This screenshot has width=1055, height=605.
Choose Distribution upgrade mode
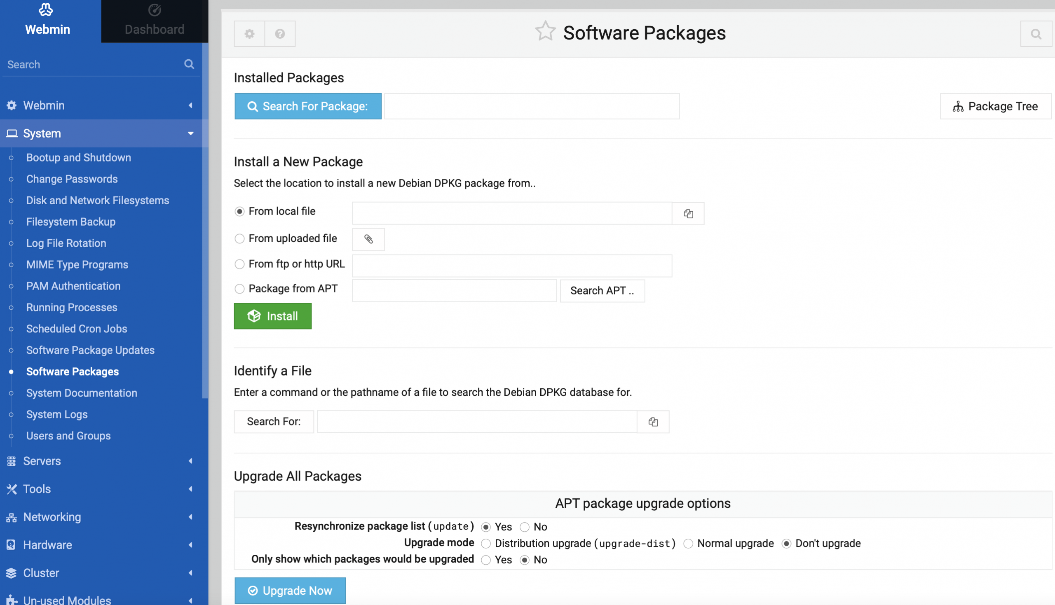coord(485,544)
